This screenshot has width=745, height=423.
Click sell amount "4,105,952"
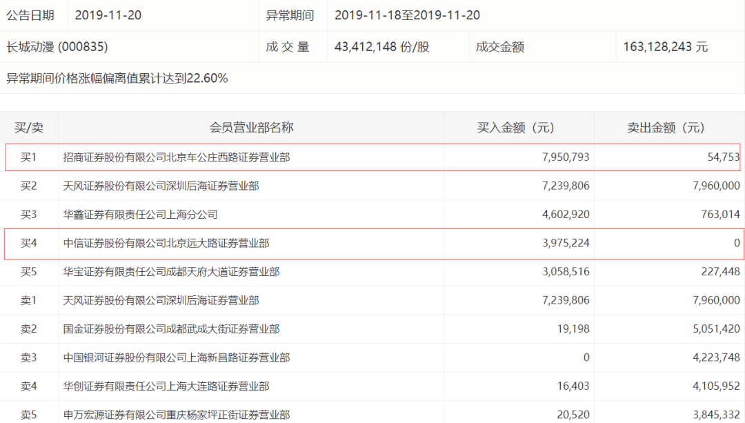[717, 386]
